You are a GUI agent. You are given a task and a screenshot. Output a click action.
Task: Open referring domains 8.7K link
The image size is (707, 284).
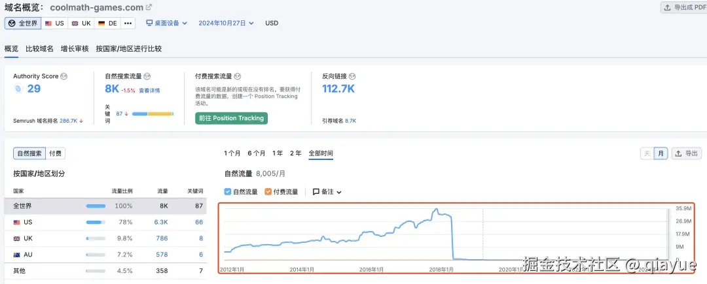pyautogui.click(x=350, y=121)
